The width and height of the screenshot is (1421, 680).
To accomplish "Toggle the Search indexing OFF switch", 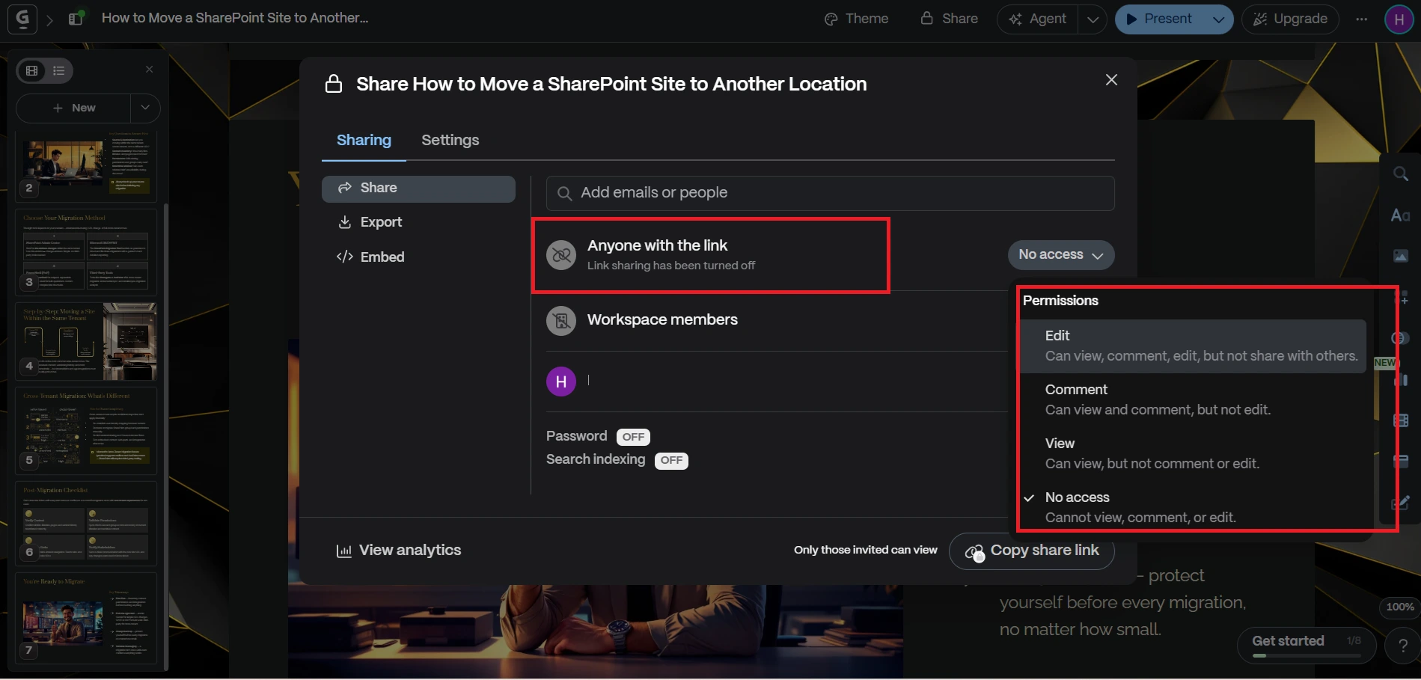I will [x=671, y=460].
